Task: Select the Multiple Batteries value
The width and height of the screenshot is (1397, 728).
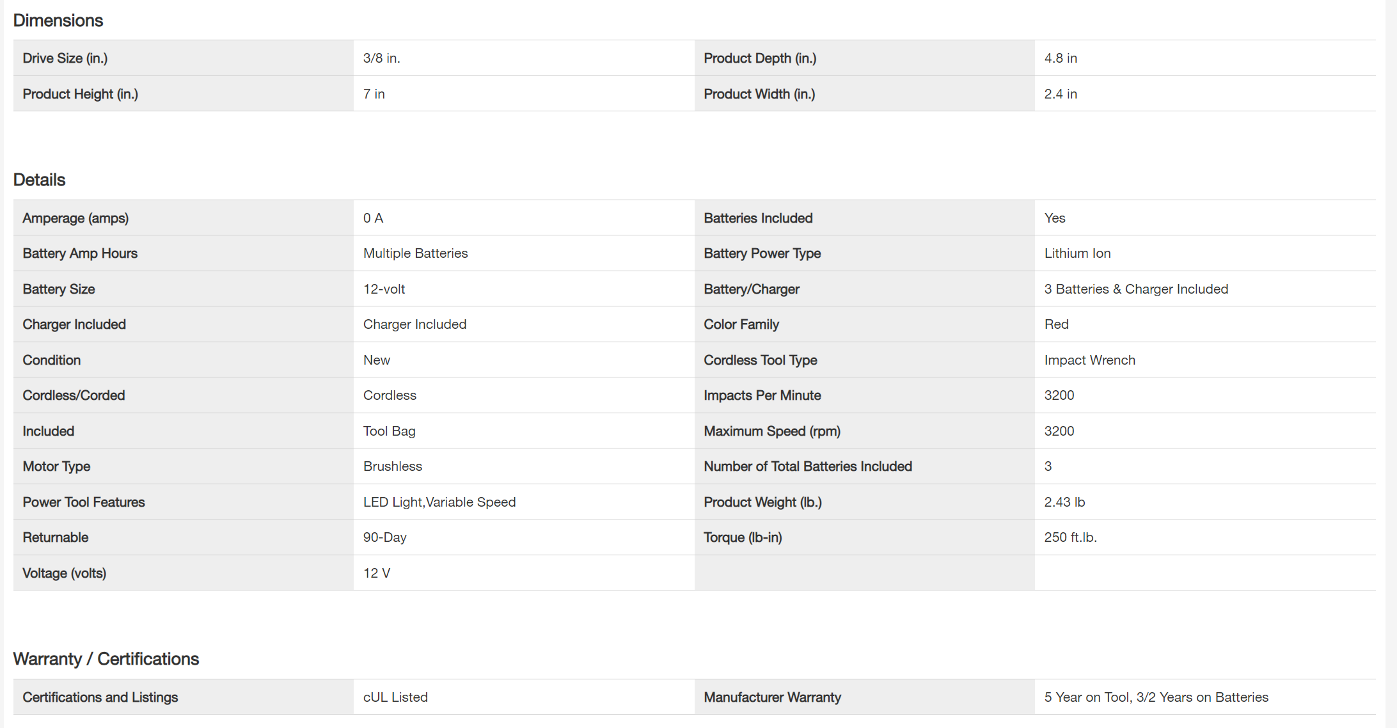Action: (416, 253)
